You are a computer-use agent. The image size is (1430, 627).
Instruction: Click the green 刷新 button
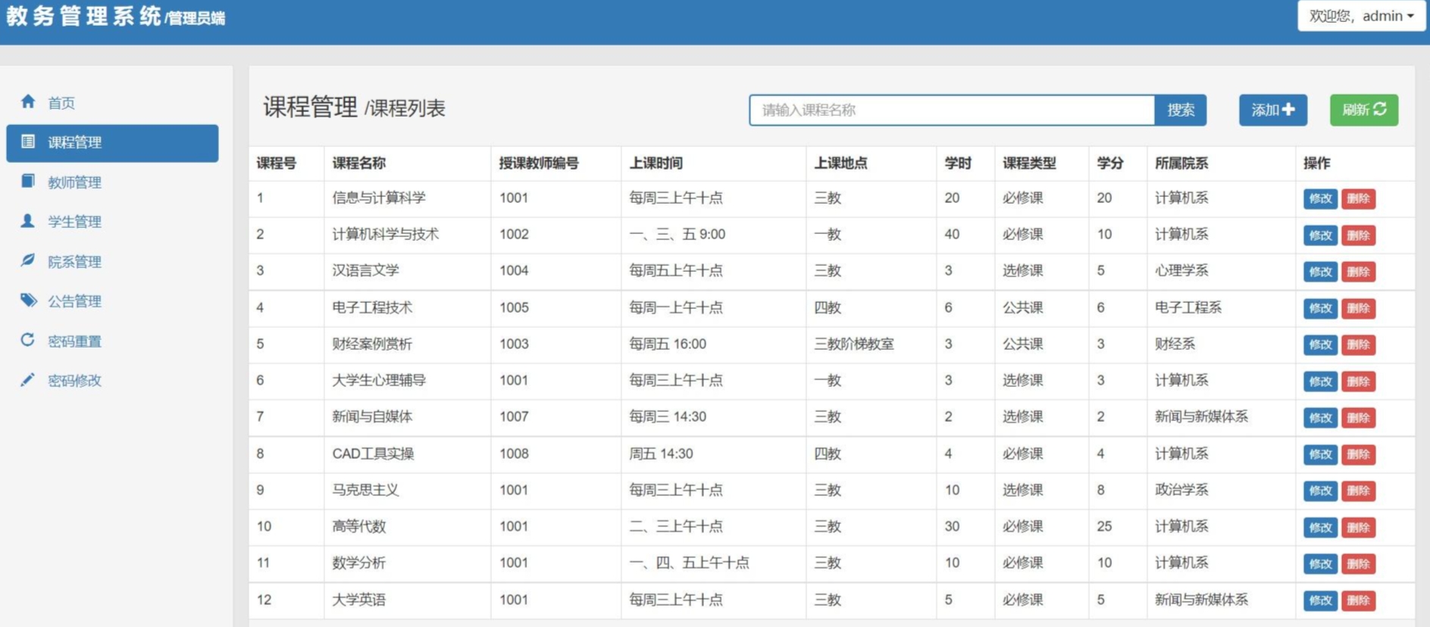[x=1364, y=110]
